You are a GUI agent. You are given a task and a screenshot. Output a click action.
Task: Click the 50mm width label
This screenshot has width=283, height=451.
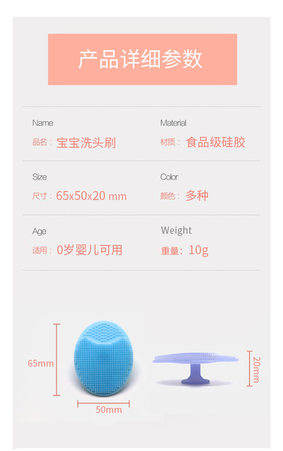[x=109, y=410]
